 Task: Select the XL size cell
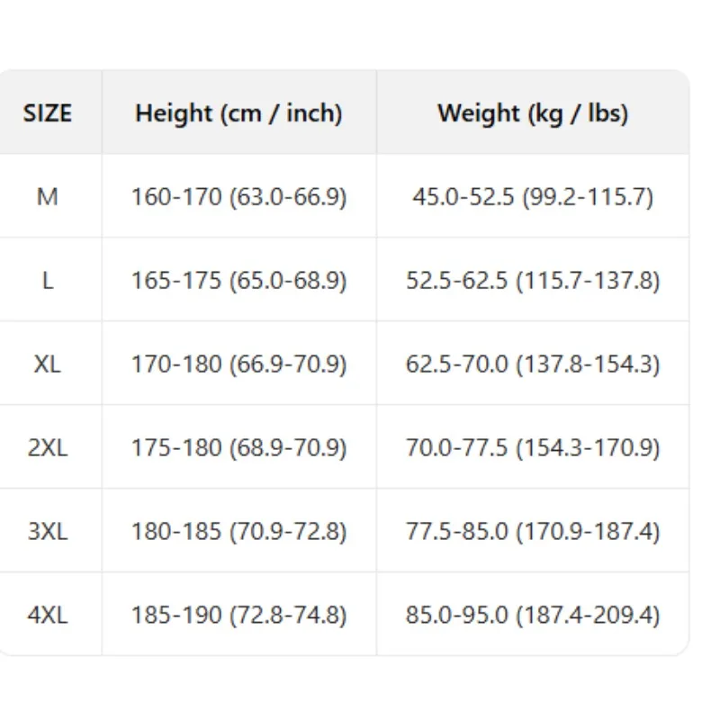pos(48,364)
